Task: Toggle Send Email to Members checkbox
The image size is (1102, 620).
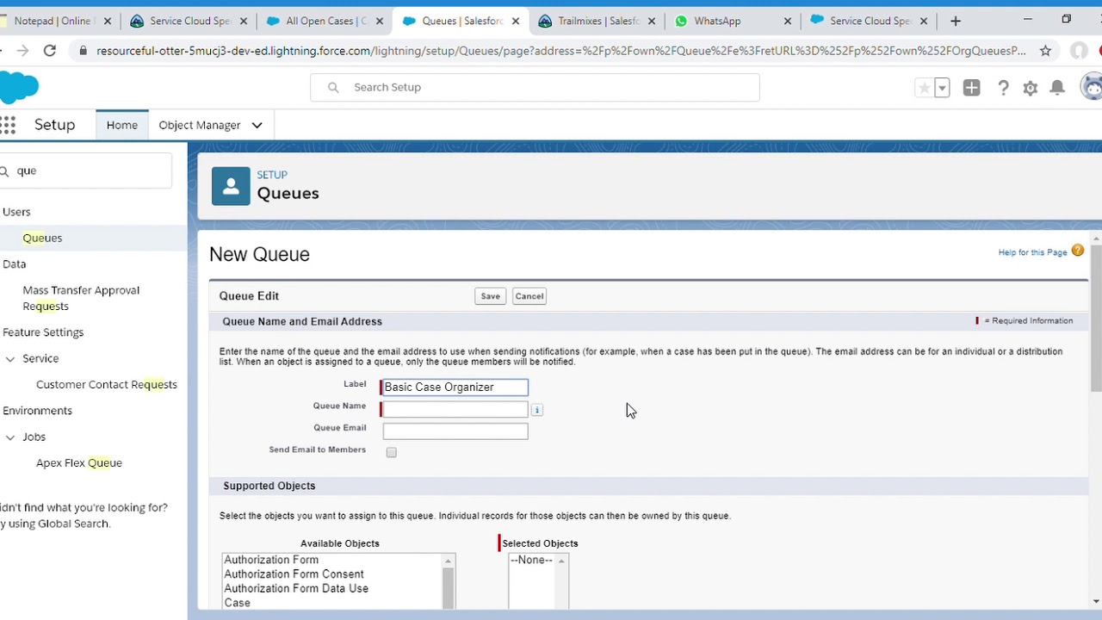Action: (x=392, y=452)
